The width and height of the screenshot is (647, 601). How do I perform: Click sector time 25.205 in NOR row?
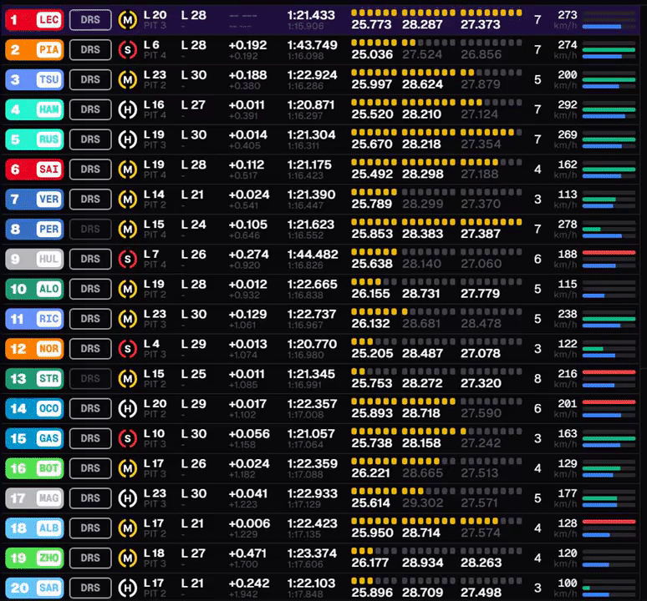point(372,354)
